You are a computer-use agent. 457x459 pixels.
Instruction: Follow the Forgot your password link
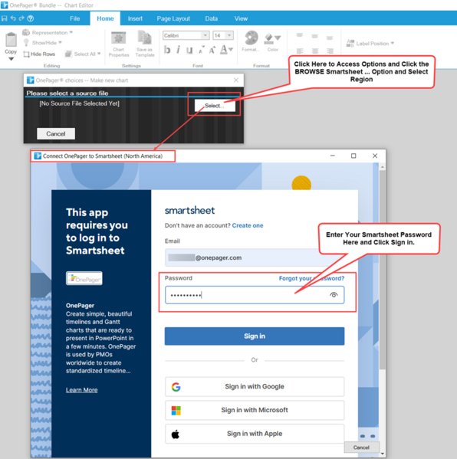tap(311, 278)
